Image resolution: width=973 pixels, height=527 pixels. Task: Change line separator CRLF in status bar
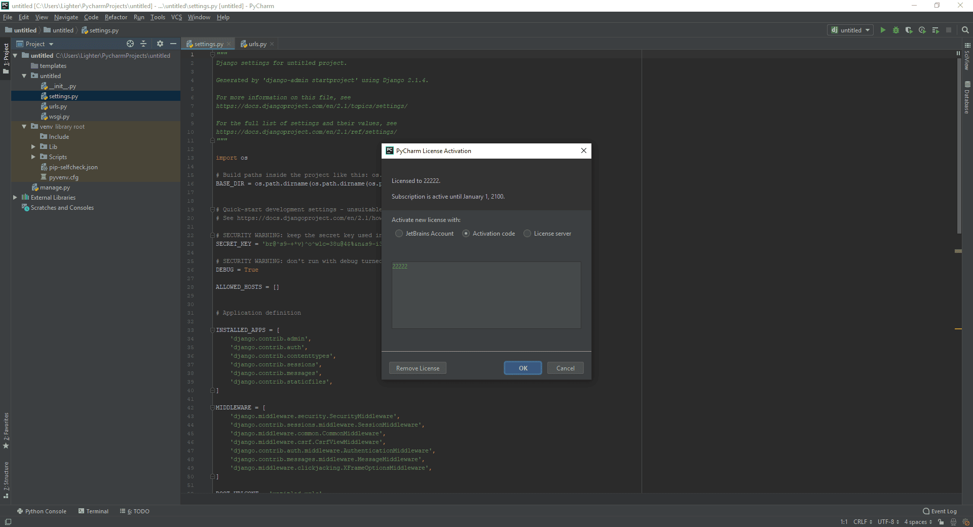point(863,522)
